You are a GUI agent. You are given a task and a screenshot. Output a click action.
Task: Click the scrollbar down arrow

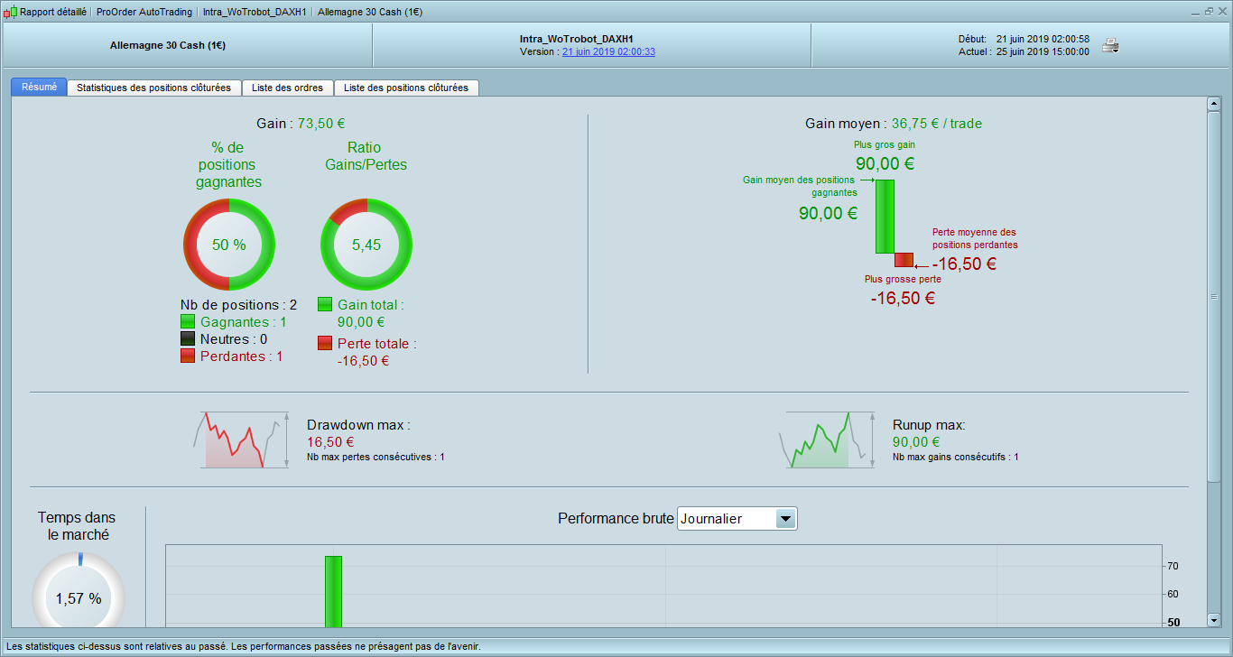pyautogui.click(x=1214, y=620)
